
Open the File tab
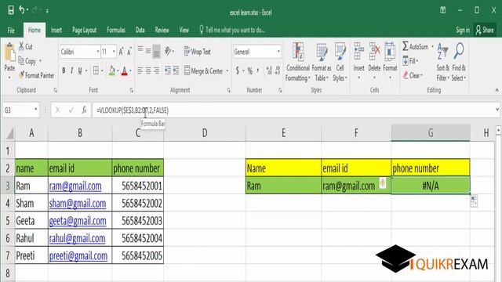tap(11, 31)
